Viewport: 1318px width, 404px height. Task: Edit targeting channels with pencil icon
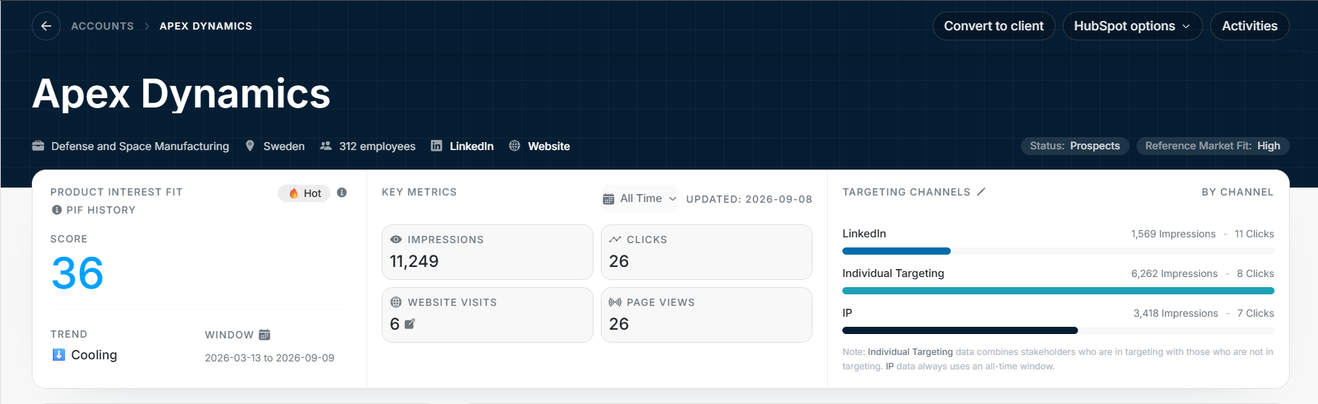(981, 192)
